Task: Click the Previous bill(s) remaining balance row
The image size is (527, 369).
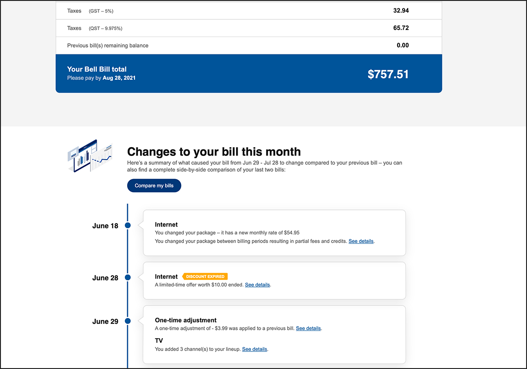Action: click(249, 45)
